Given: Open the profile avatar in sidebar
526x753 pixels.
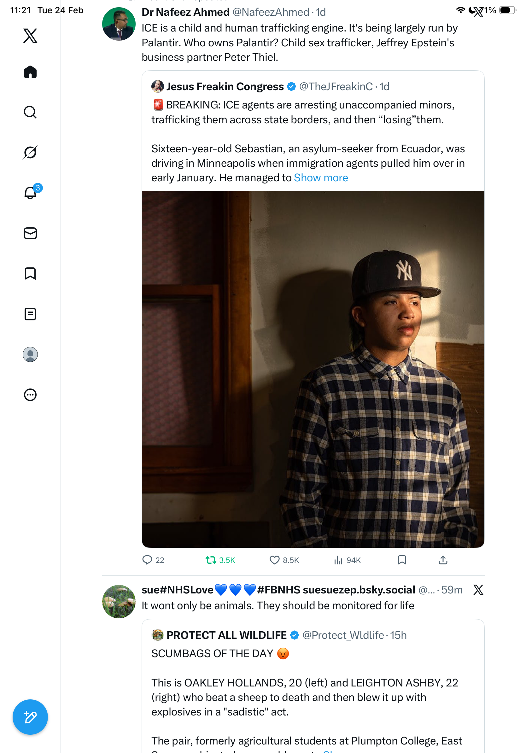Looking at the screenshot, I should [30, 354].
